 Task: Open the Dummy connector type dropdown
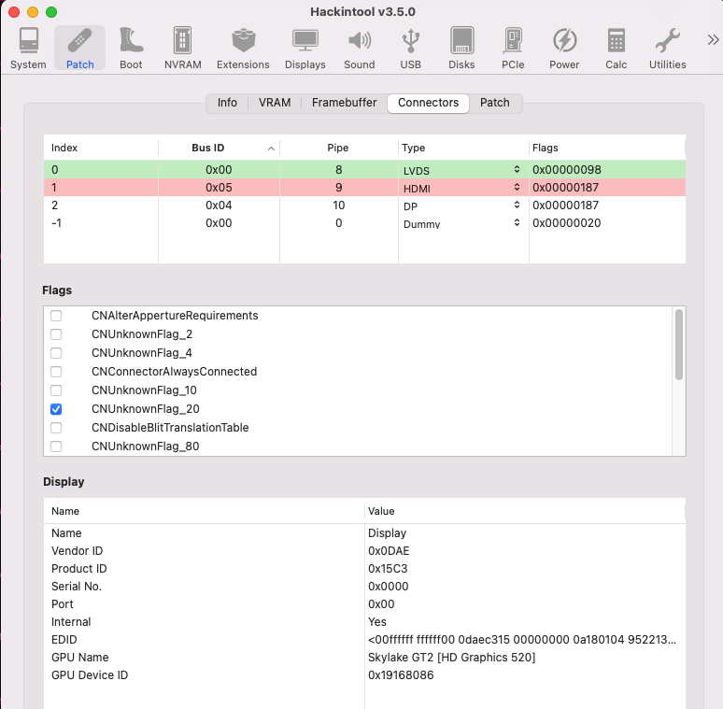(461, 223)
